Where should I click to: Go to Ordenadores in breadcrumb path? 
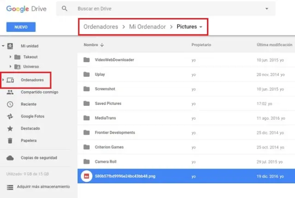(x=100, y=27)
